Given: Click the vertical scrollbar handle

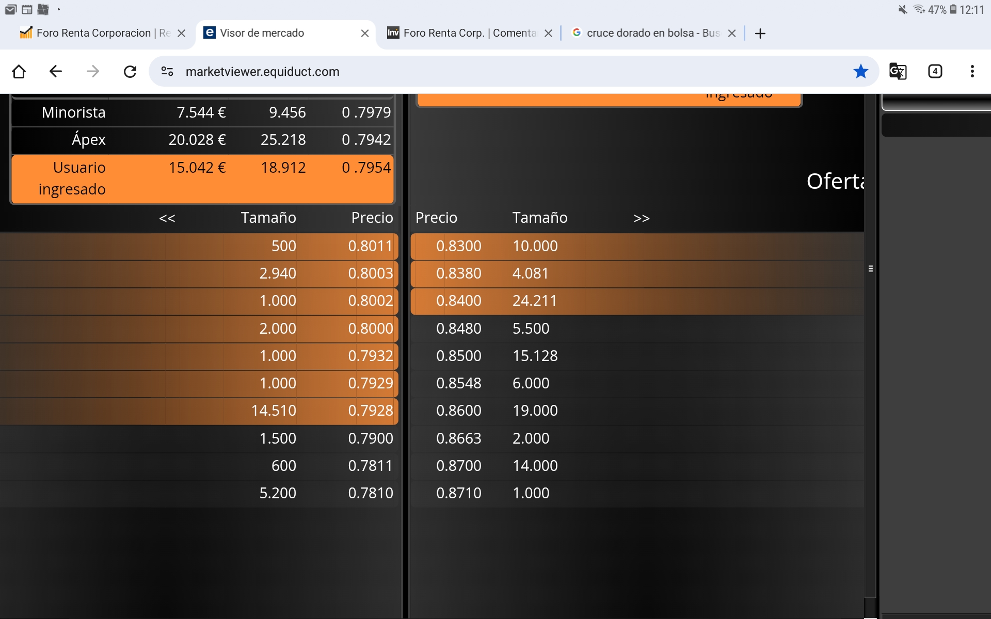Looking at the screenshot, I should point(870,268).
